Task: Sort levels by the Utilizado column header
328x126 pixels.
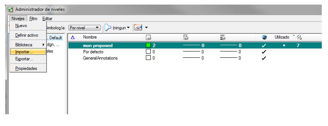Action: click(x=282, y=37)
